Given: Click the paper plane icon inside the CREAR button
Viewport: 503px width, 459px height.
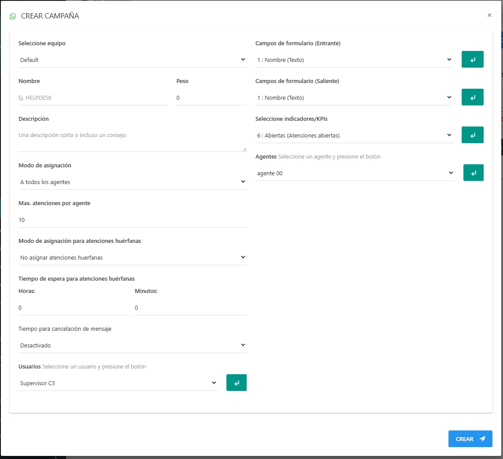Looking at the screenshot, I should [x=482, y=439].
